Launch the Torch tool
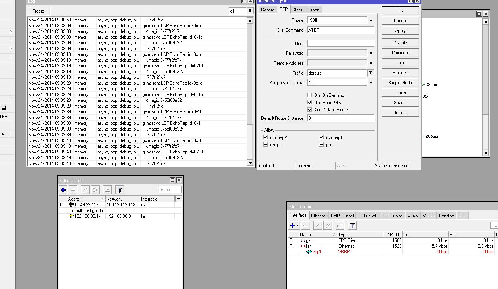Screen dimensions: 498x289 [x=400, y=93]
